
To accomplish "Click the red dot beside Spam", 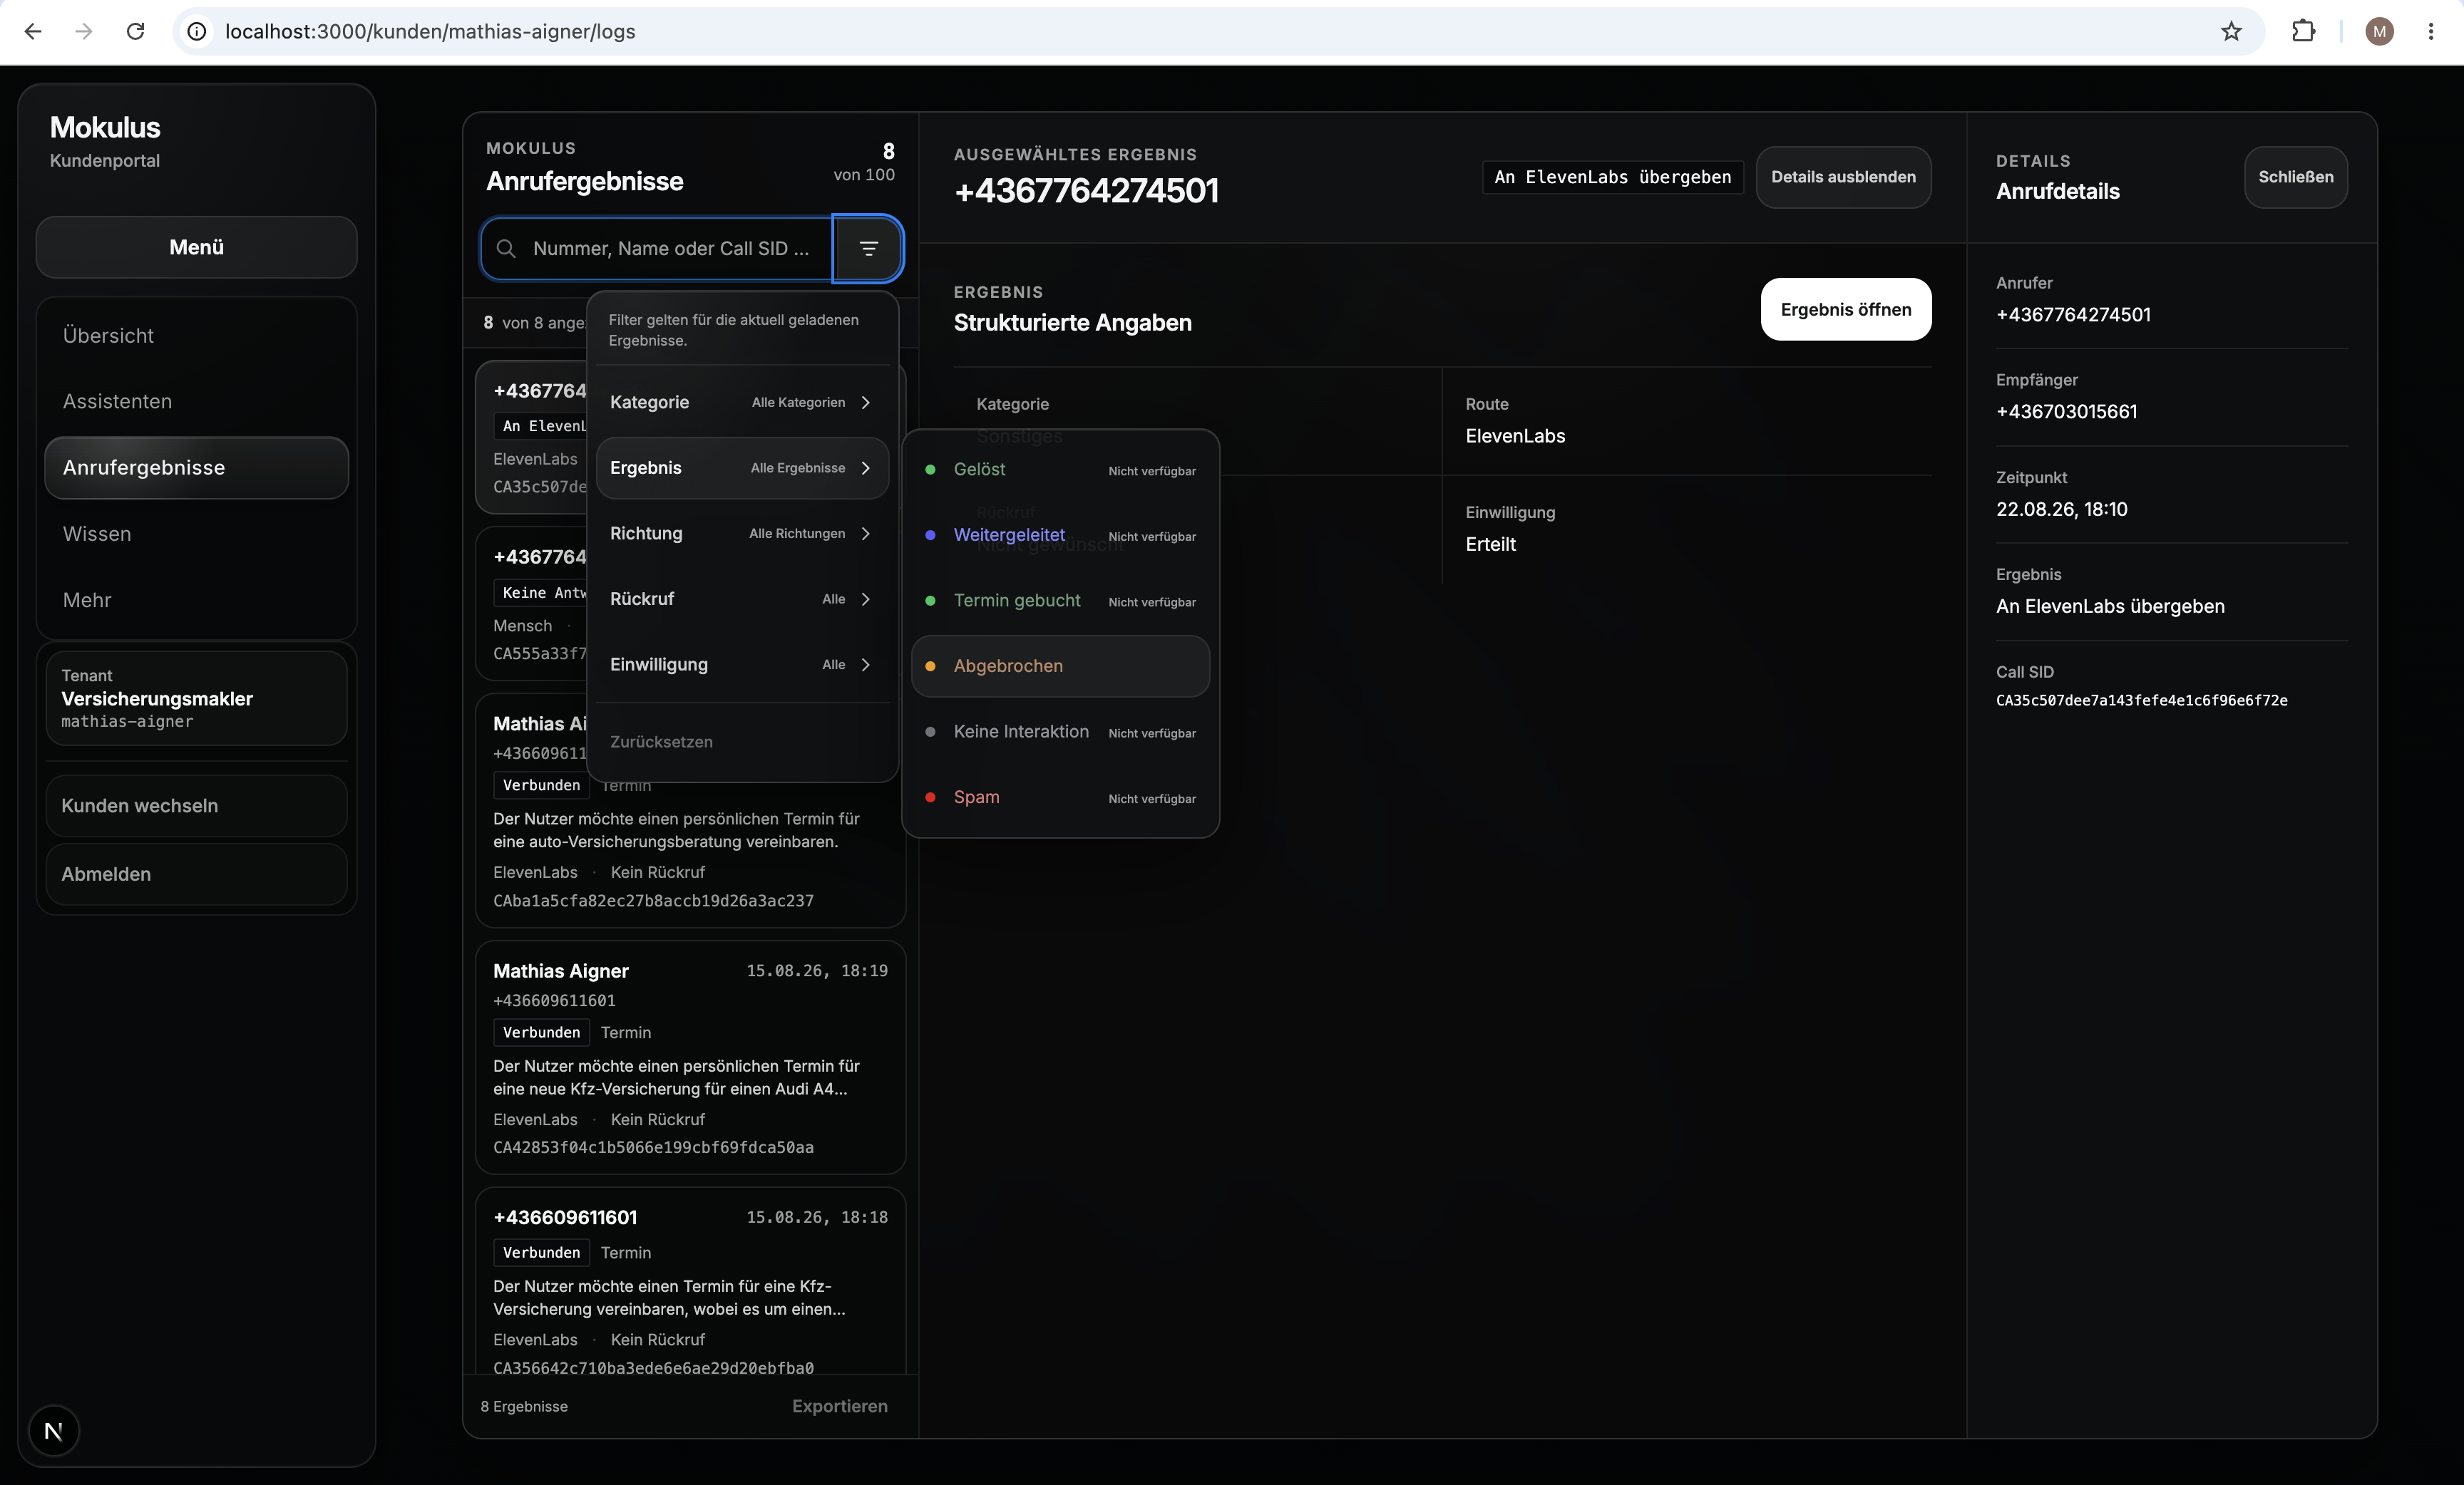I will tap(930, 797).
